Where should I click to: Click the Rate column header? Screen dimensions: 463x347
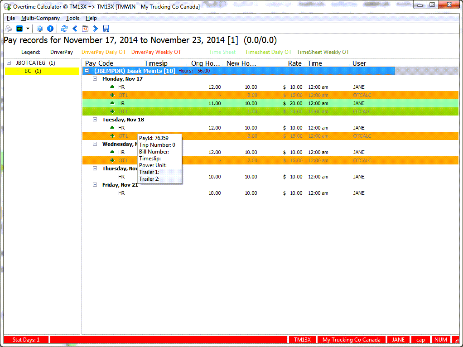tap(294, 63)
